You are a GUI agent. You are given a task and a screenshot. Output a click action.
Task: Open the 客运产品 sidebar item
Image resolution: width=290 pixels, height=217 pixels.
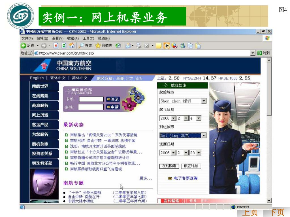44,125
